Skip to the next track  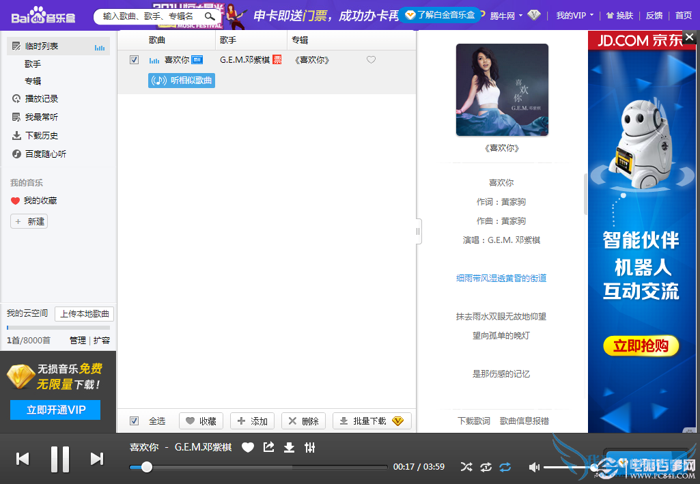coord(97,459)
